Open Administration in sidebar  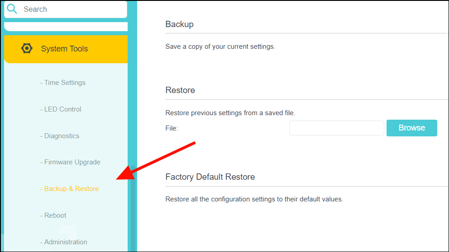(x=63, y=242)
